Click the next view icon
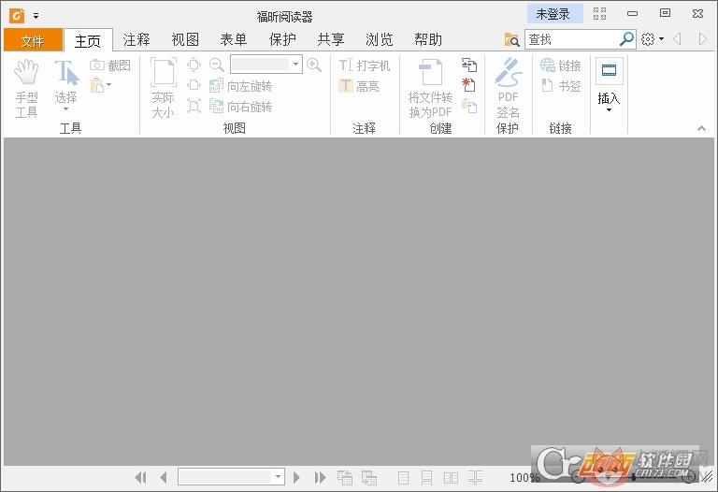 click(369, 478)
